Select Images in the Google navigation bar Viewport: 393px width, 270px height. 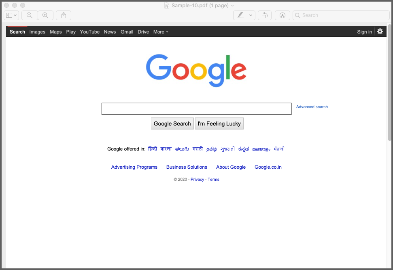point(37,32)
